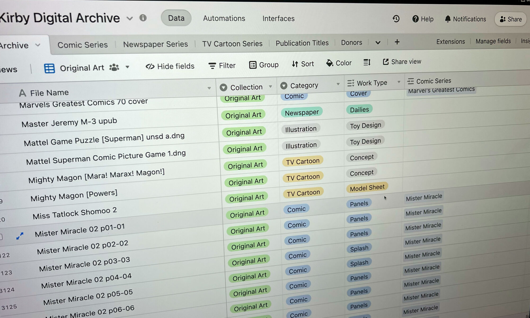
Task: Select cell 'Mattel Superman Comic Picture Game 1.dng'
Action: pyautogui.click(x=106, y=158)
